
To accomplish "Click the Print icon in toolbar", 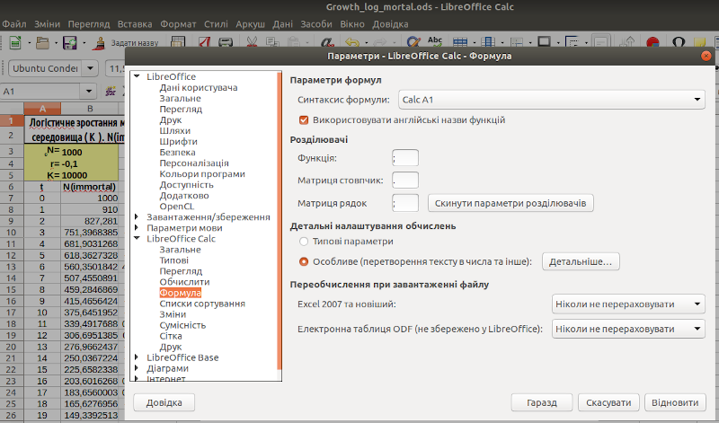I will 226,42.
